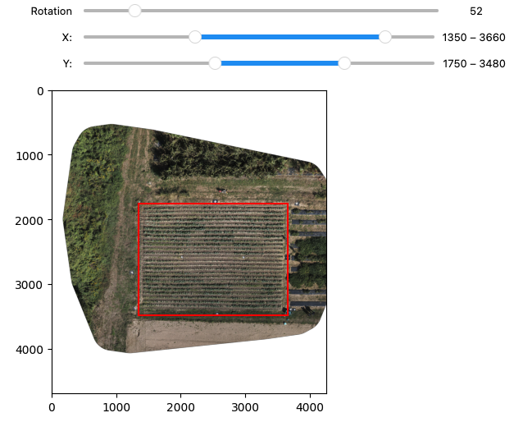The height and width of the screenshot is (422, 514).
Task: Click the blue filled segment of X slider
Action: 290,37
